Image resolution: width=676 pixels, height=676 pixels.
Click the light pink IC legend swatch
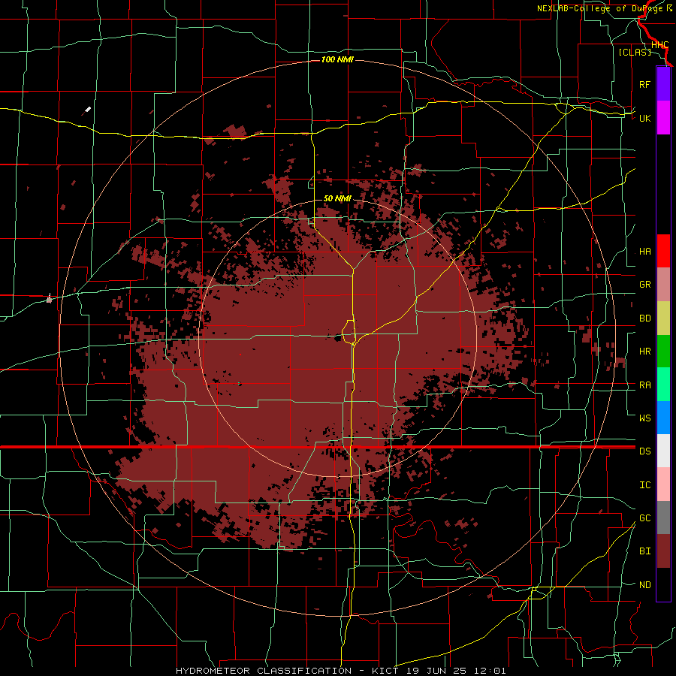coord(663,484)
